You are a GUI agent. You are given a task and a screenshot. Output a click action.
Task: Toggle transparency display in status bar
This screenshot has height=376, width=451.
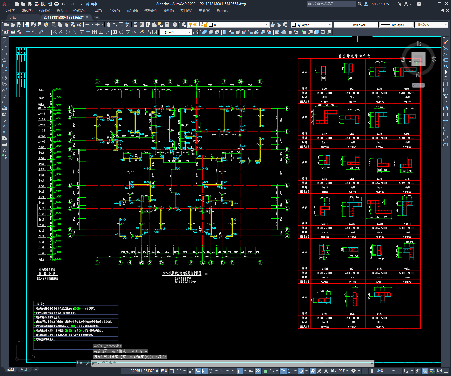click(x=258, y=371)
